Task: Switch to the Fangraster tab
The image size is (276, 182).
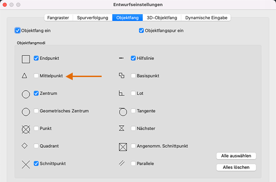Action: [58, 18]
